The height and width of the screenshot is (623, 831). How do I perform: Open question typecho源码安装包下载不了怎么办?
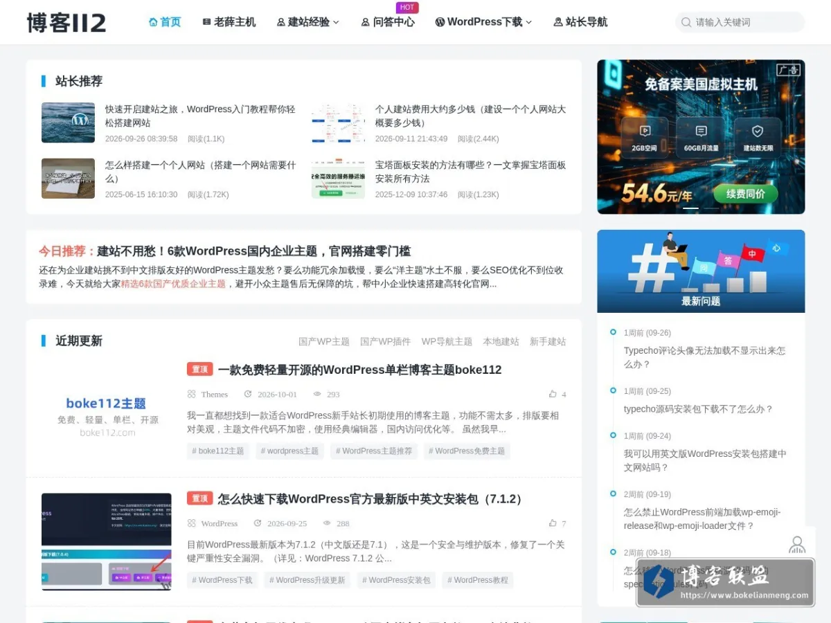point(698,409)
